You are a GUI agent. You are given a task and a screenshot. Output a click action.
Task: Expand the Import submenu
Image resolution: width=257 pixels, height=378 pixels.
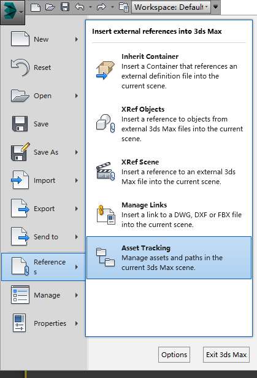click(44, 180)
